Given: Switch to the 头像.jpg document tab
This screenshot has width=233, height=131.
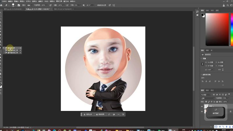Looking at the screenshot, I should (38, 9).
